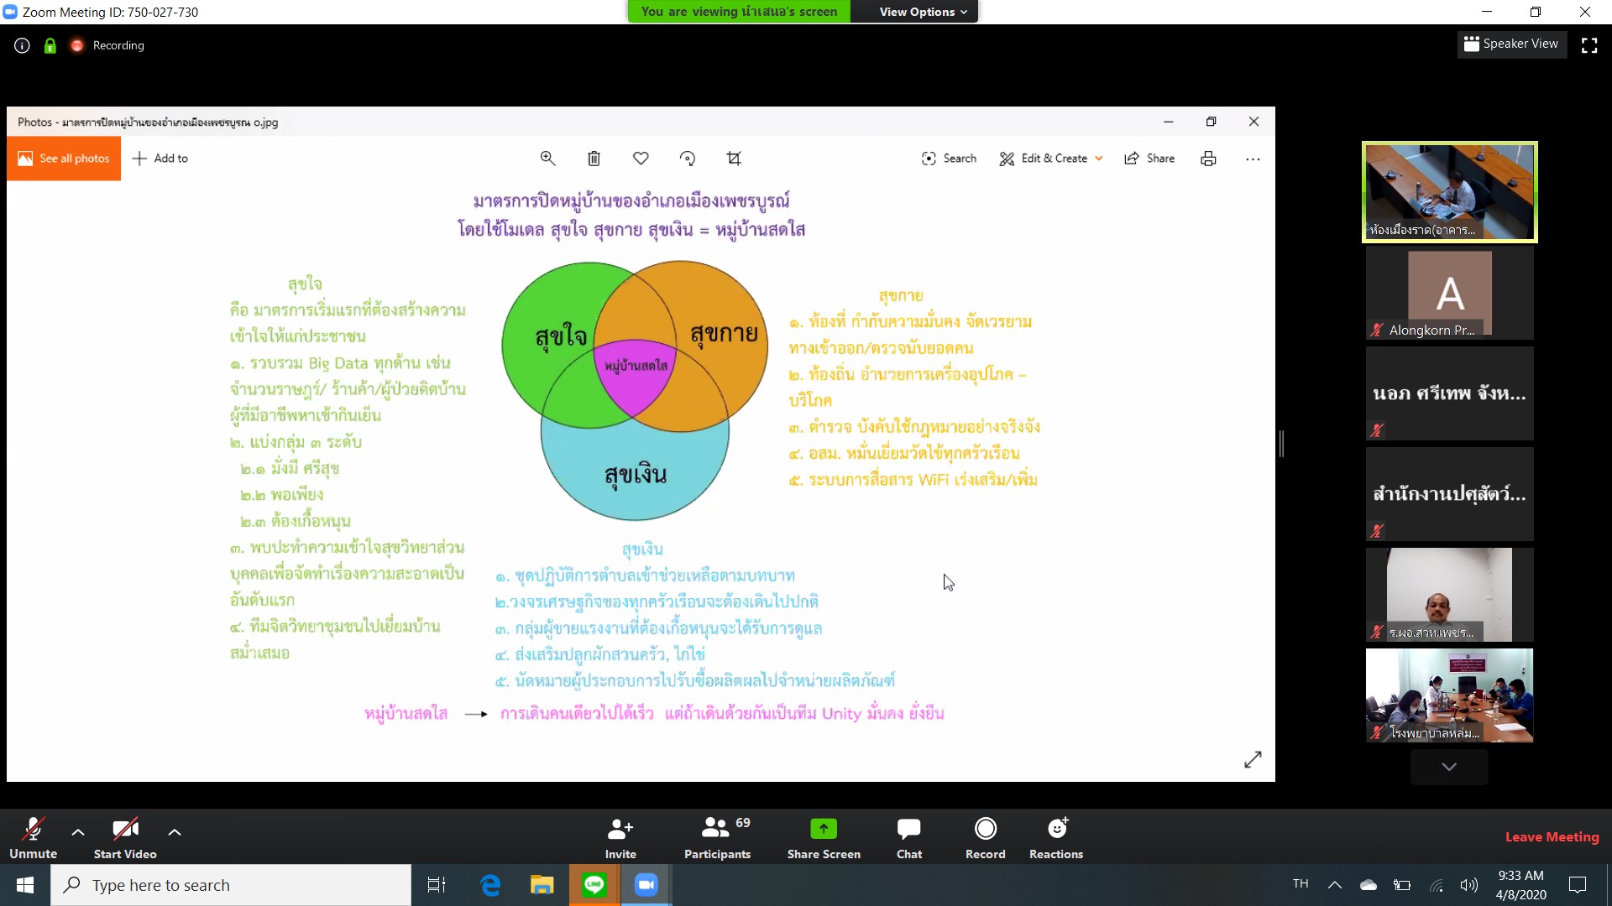Click the green encryption lock icon
This screenshot has width=1612, height=906.
point(50,45)
